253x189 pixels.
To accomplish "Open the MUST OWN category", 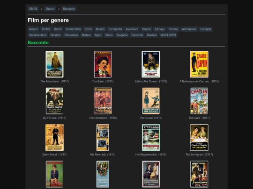I will coord(168,35).
